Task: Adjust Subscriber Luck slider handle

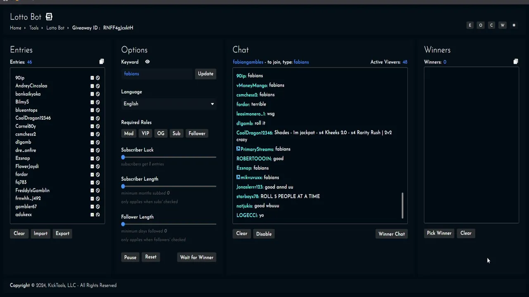Action: pos(123,158)
